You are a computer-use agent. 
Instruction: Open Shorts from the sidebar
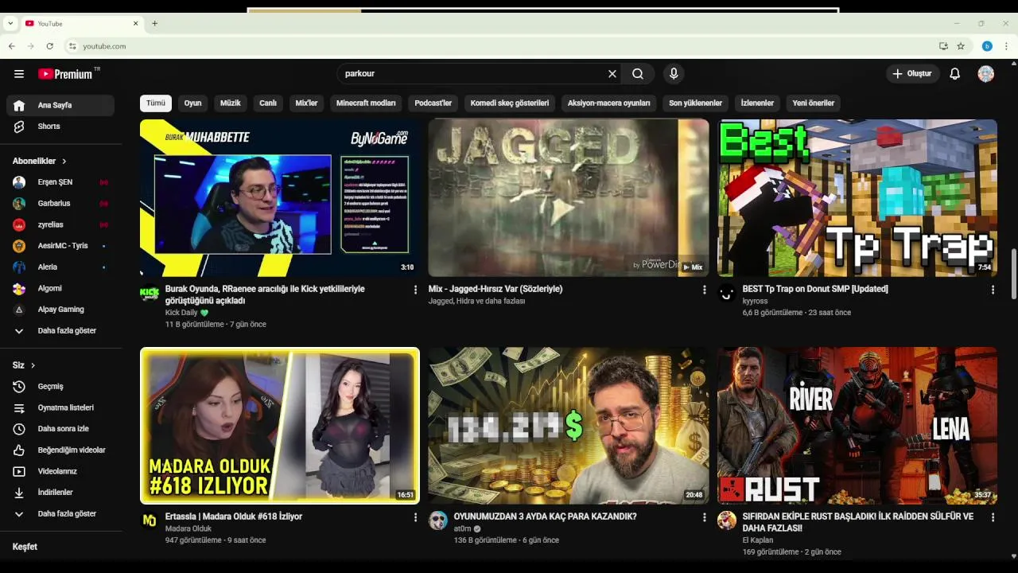click(x=60, y=127)
